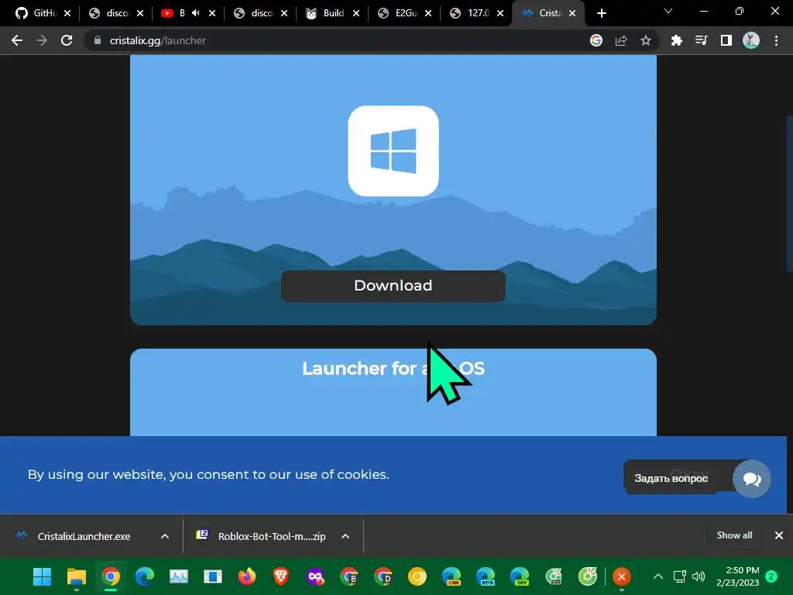Expand Roblox-Bot-Tool zip download options

[345, 536]
